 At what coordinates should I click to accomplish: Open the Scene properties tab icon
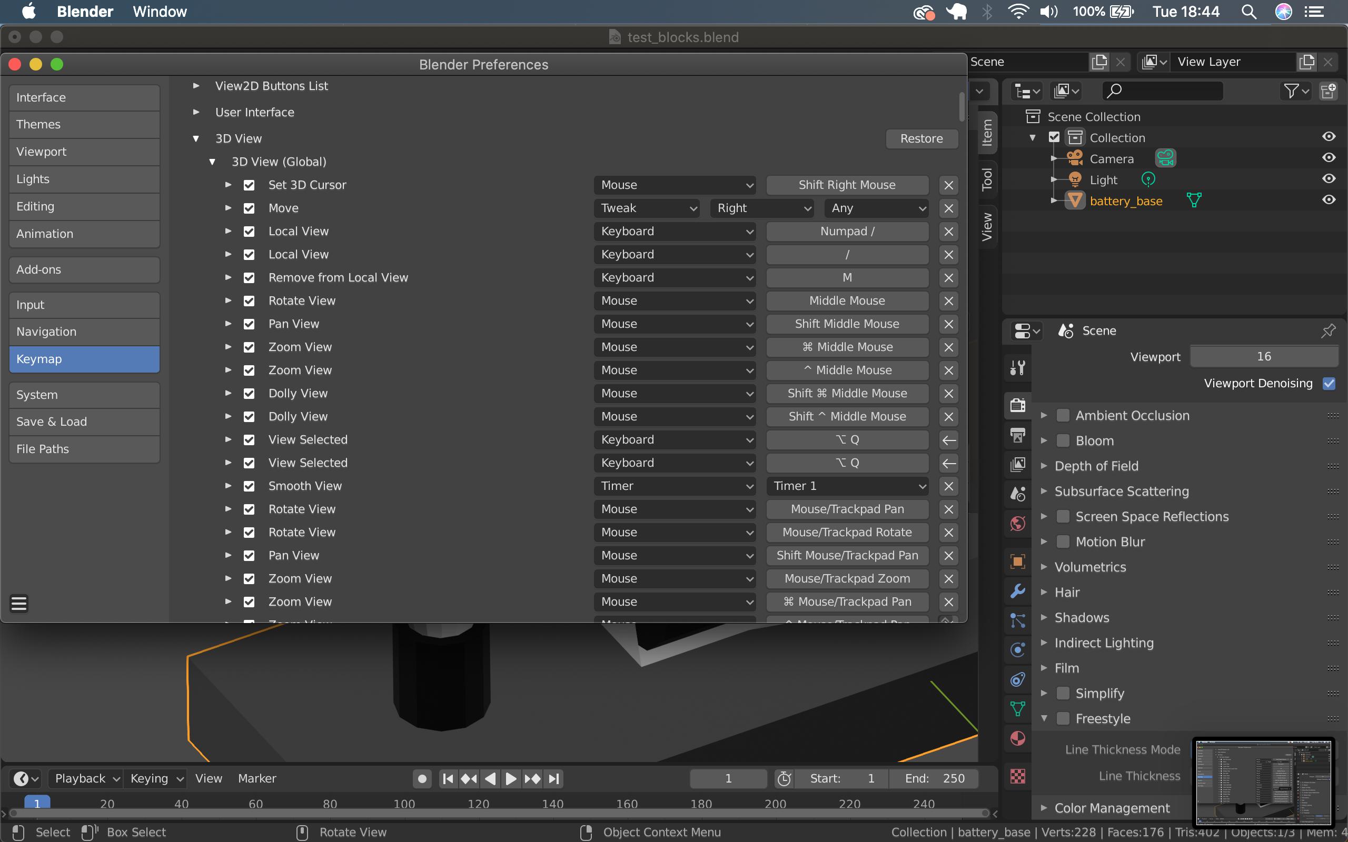pyautogui.click(x=1018, y=494)
